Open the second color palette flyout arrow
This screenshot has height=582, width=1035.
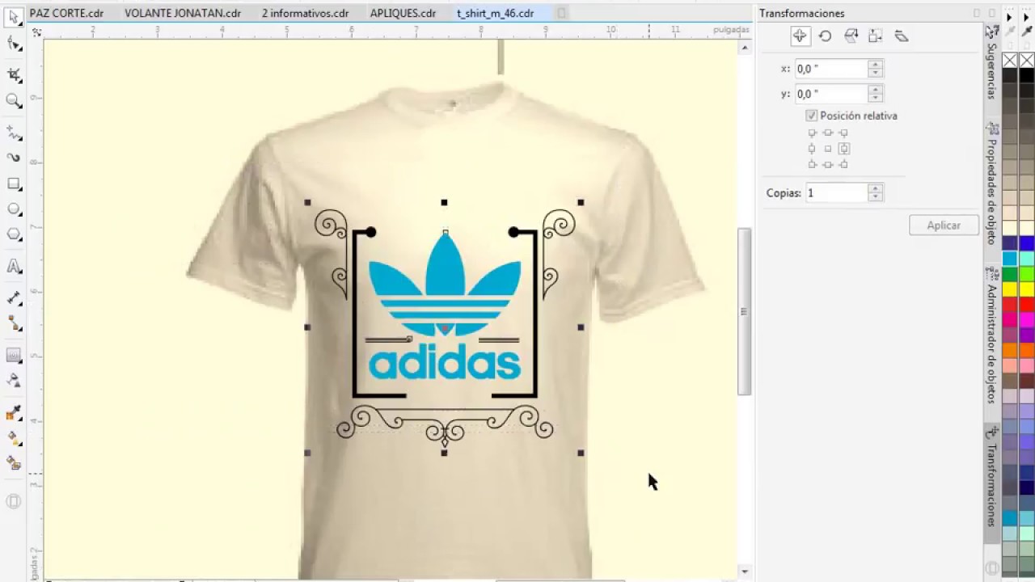tap(1028, 17)
